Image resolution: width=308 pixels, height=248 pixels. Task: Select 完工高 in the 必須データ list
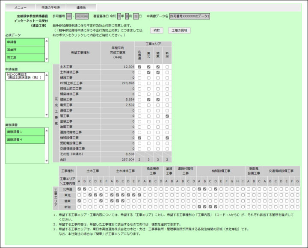coord(25,58)
